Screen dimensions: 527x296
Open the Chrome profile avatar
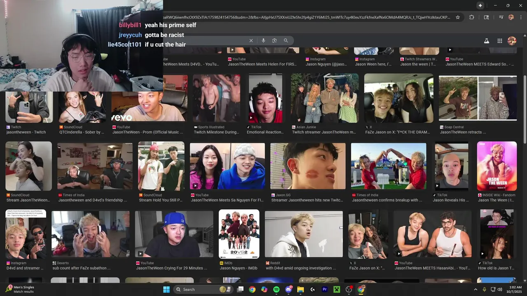pos(511,17)
